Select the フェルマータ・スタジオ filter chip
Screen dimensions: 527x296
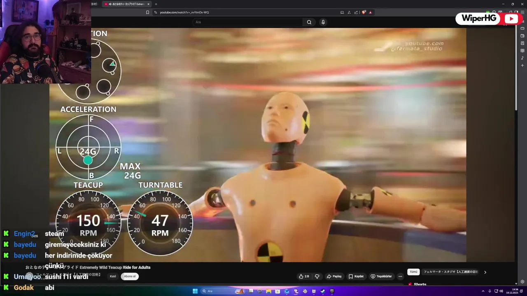450,272
